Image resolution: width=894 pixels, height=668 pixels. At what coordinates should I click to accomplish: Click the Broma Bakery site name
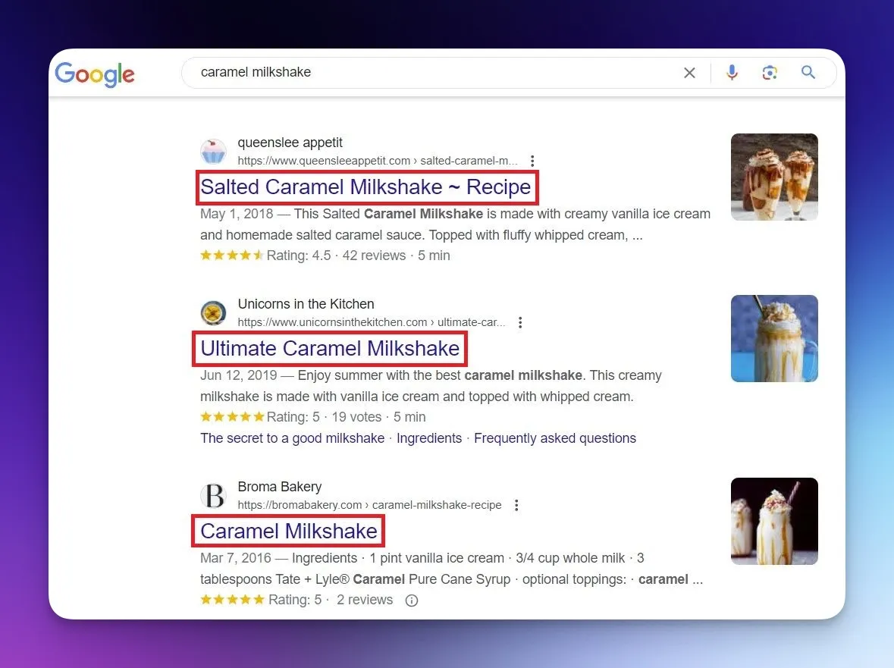tap(279, 487)
